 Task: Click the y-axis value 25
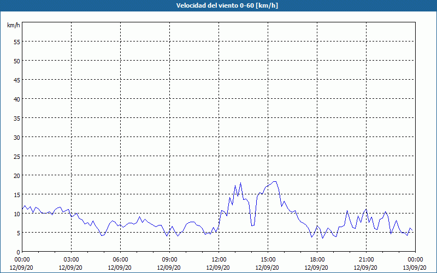click(17, 156)
